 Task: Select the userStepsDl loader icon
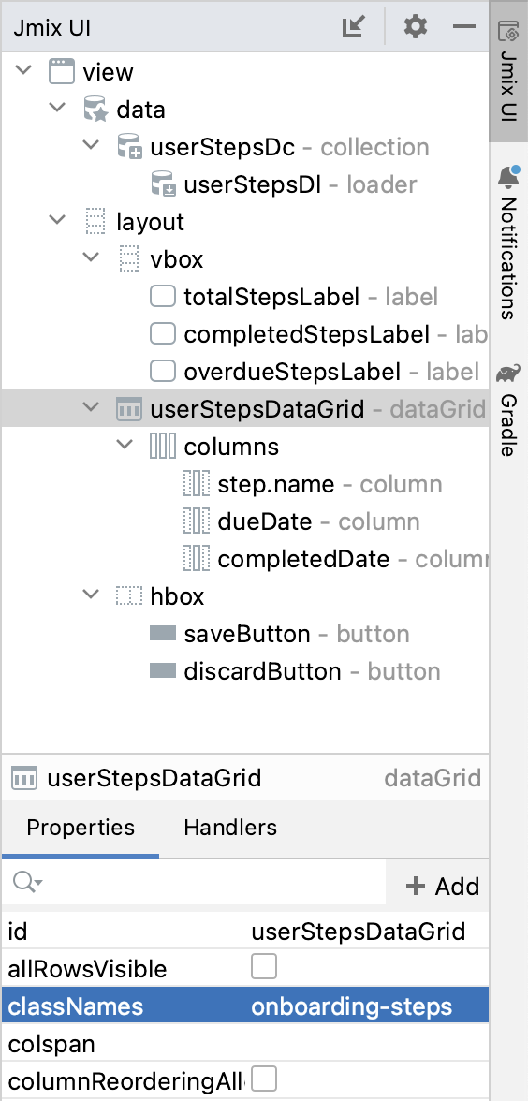164,184
